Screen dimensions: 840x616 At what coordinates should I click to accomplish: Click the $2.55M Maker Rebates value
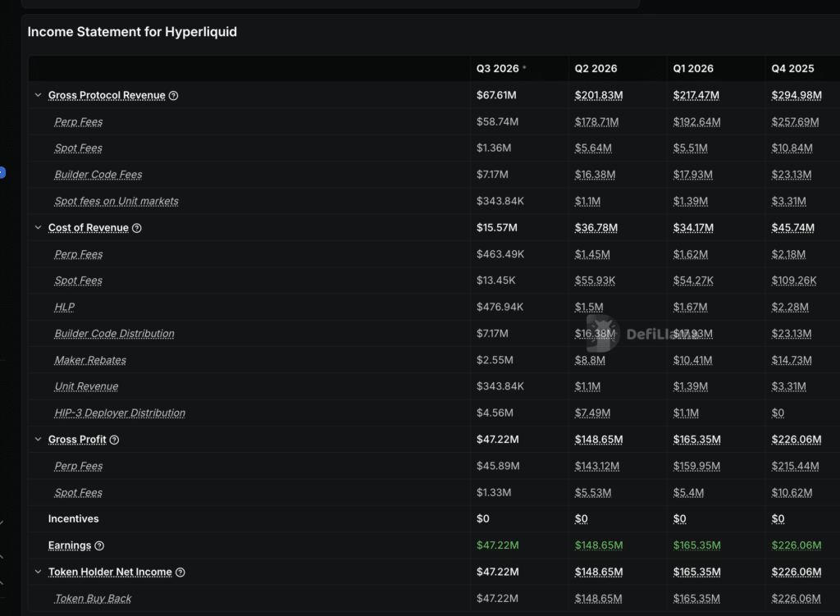pos(495,360)
